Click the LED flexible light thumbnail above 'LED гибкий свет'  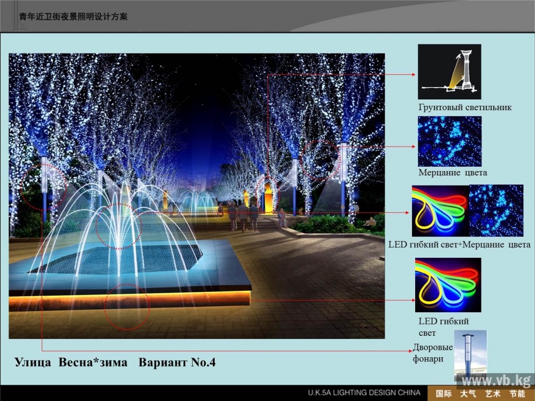pos(448,285)
